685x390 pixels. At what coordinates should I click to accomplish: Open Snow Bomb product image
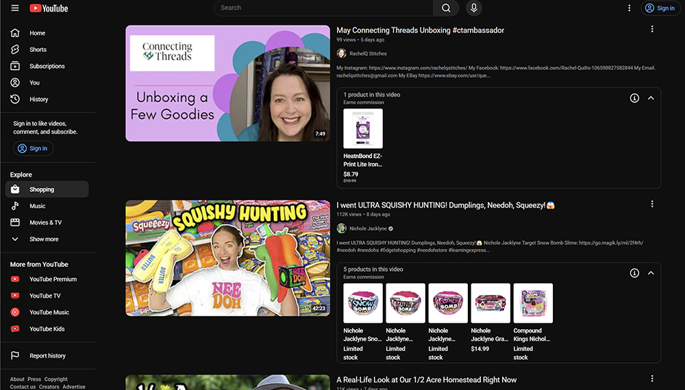[x=362, y=303]
